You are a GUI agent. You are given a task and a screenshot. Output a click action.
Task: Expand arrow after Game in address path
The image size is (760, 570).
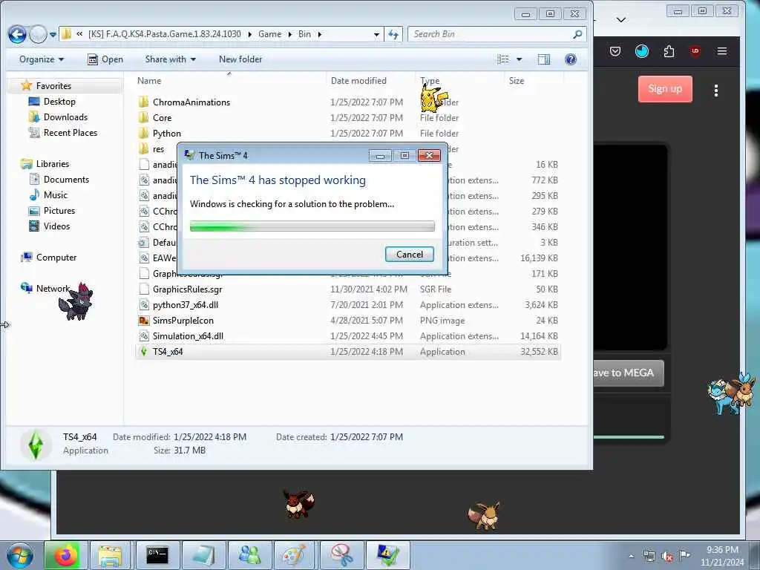point(289,34)
